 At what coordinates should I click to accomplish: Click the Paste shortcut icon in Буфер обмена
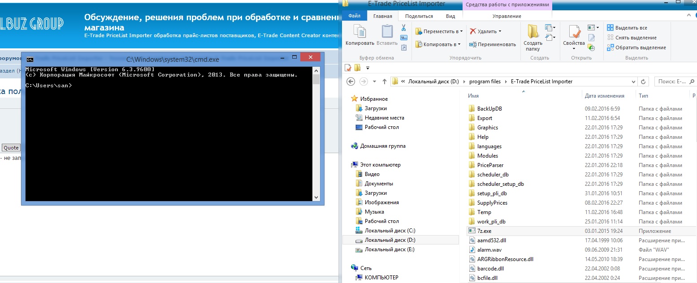click(403, 47)
